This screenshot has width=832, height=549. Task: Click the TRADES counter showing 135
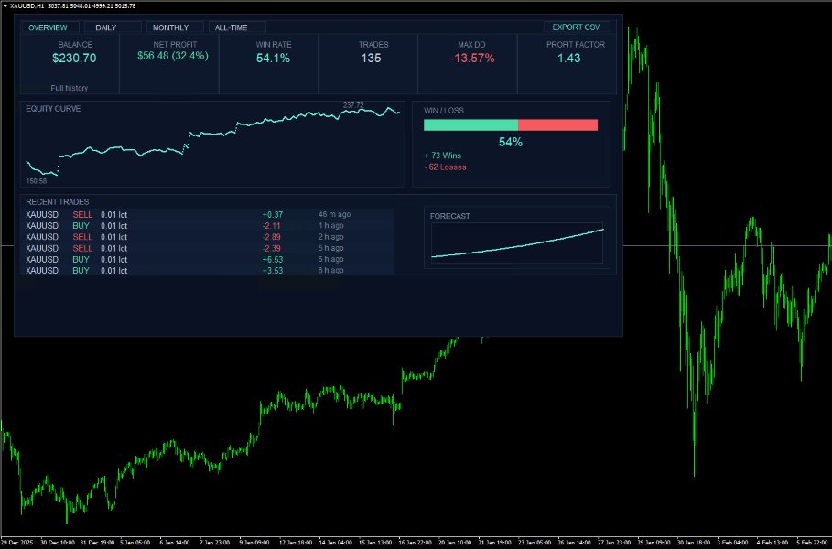[373, 59]
